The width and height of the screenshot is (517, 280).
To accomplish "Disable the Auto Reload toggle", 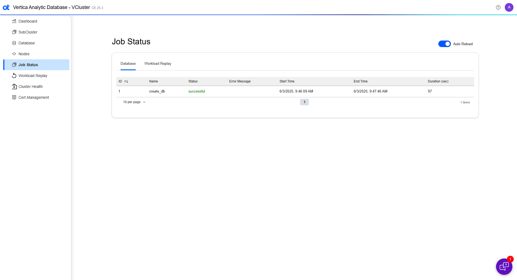I will [x=444, y=44].
